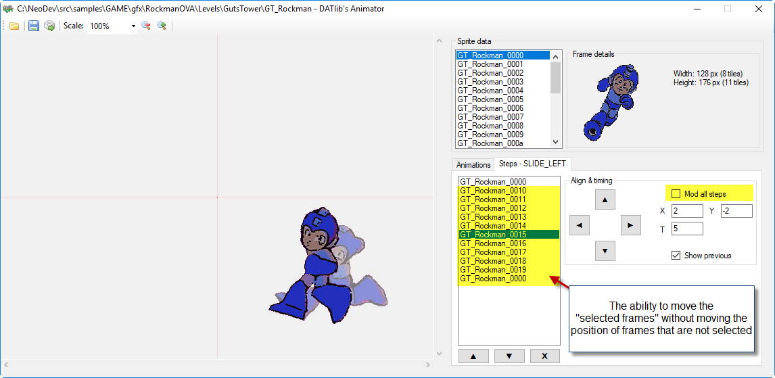The image size is (775, 378).
Task: Click the zoom out magnifier icon
Action: [x=145, y=26]
